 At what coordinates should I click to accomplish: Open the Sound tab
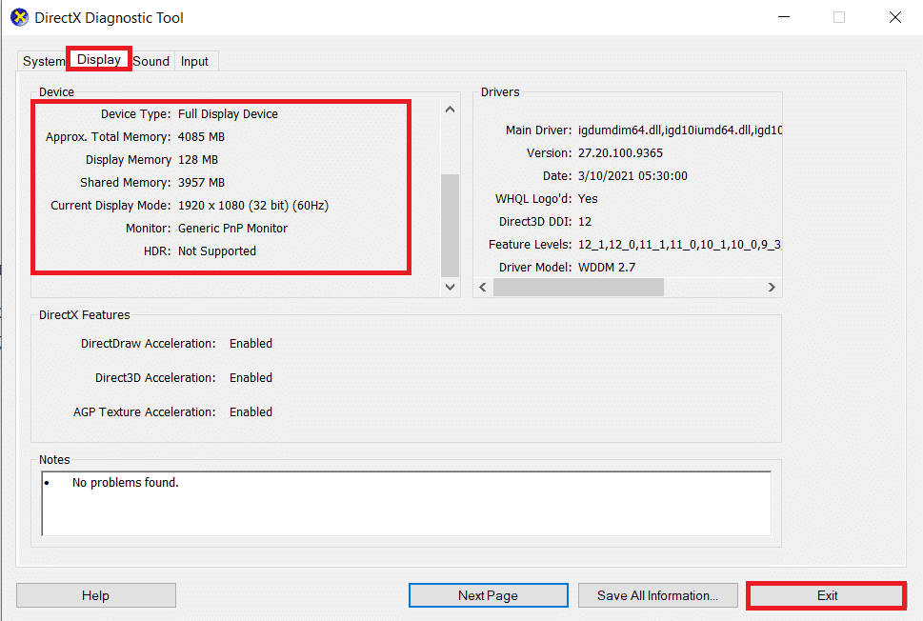[150, 61]
